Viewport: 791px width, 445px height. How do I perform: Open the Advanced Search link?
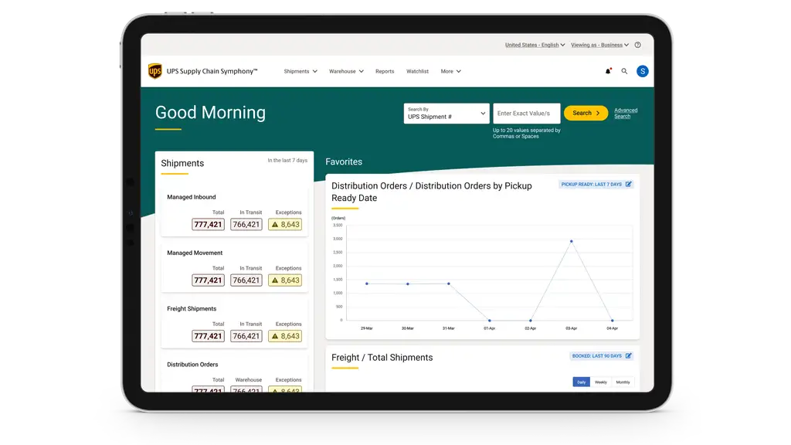(626, 114)
